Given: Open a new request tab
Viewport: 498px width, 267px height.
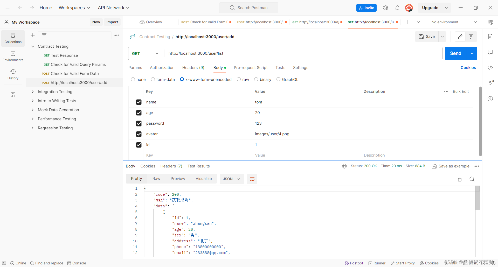Looking at the screenshot, I should pos(407,22).
